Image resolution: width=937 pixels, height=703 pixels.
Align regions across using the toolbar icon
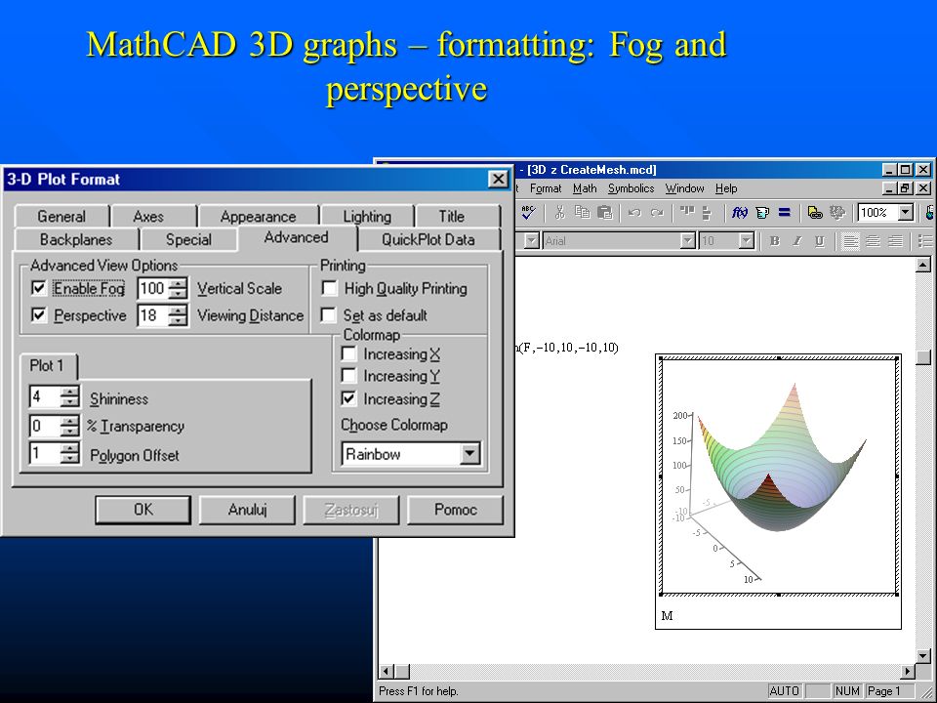click(687, 212)
